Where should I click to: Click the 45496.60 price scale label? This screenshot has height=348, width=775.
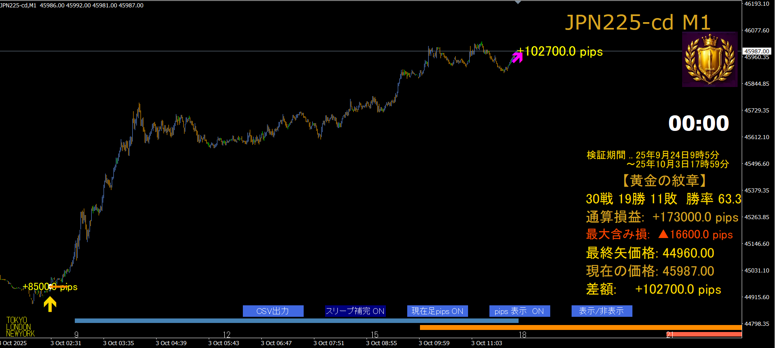point(757,164)
